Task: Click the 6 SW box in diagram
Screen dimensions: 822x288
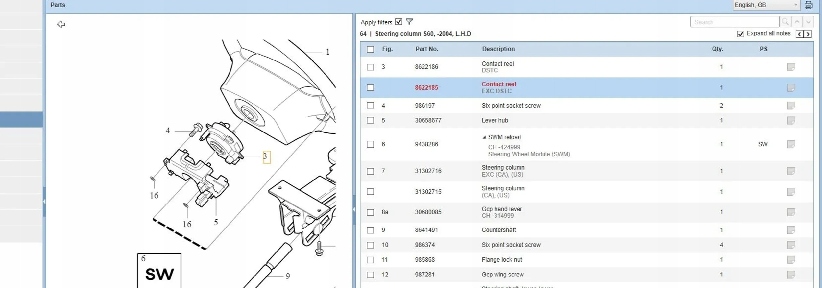Action: point(159,271)
